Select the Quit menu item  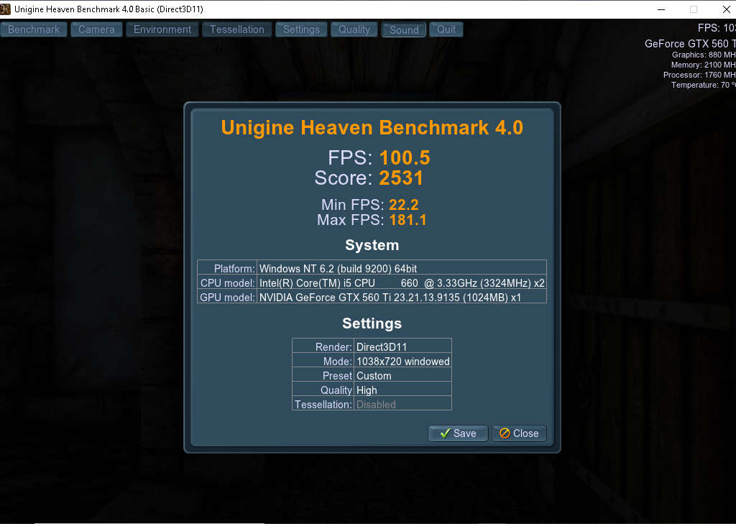(446, 29)
